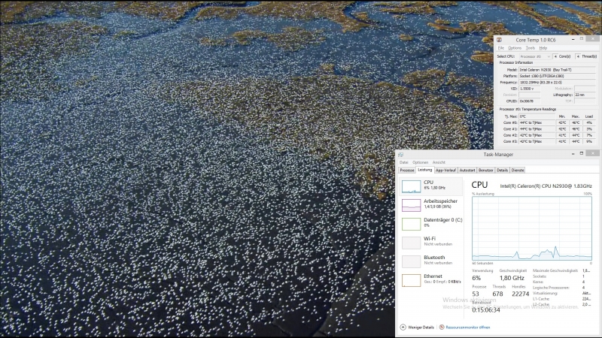Click the Verwendung value '6%'
The height and width of the screenshot is (338, 602).
click(x=476, y=278)
